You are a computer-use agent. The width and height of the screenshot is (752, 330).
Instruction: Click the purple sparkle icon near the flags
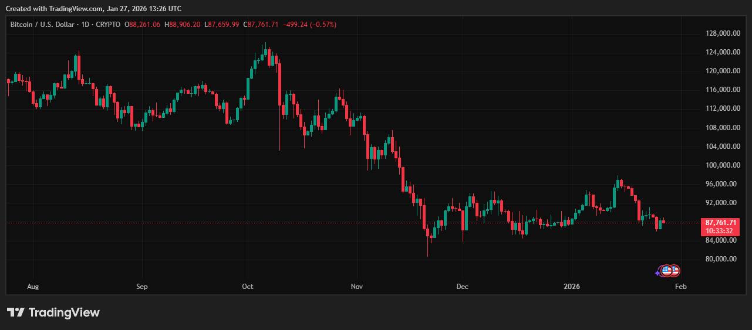(658, 272)
